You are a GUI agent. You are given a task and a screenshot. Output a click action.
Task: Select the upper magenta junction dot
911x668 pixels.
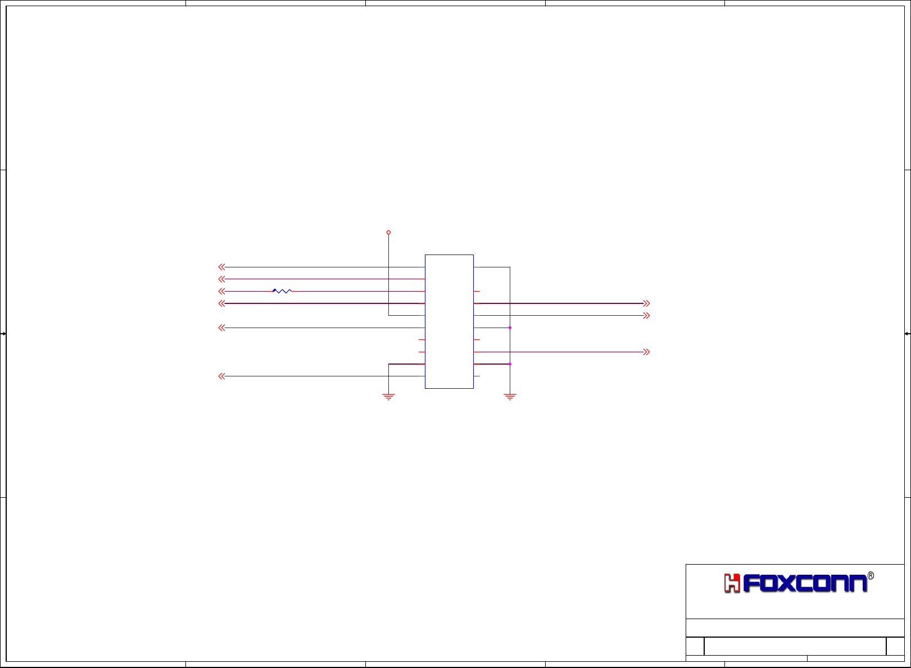(x=510, y=328)
